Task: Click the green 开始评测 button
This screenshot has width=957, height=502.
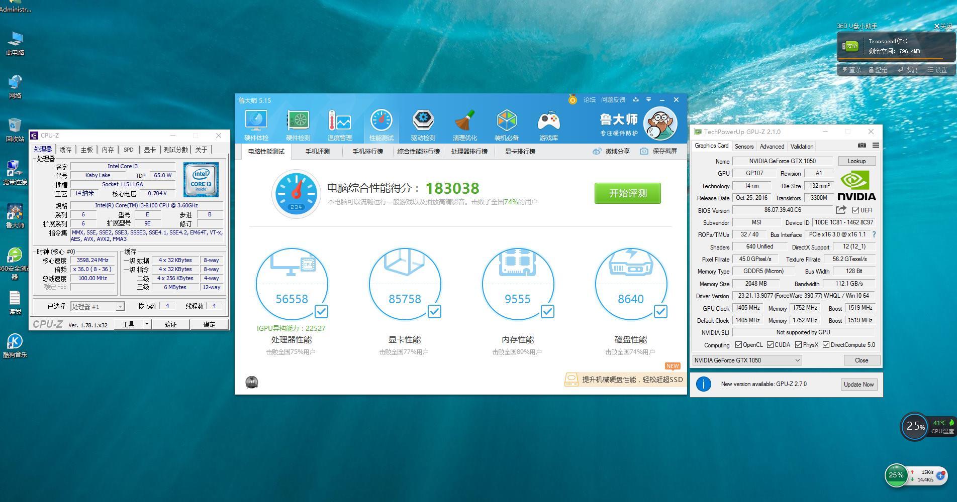Action: [x=628, y=193]
